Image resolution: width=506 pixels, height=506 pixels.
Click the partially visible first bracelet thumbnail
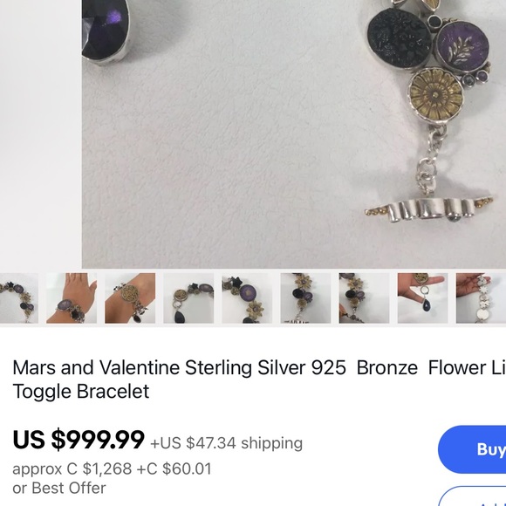coord(19,297)
